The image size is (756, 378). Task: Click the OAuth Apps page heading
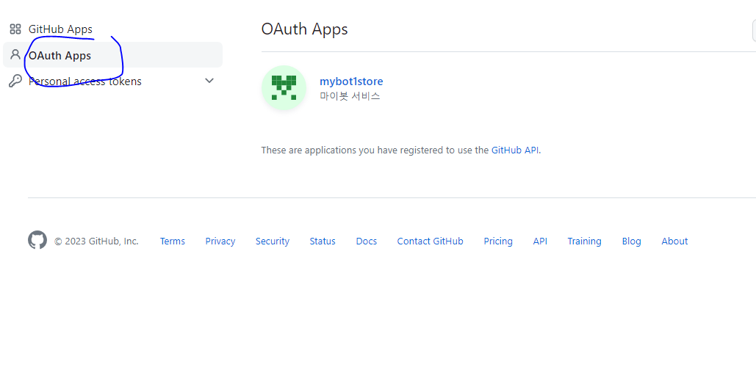304,29
